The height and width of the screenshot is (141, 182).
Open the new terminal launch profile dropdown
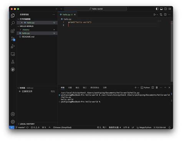(138, 88)
